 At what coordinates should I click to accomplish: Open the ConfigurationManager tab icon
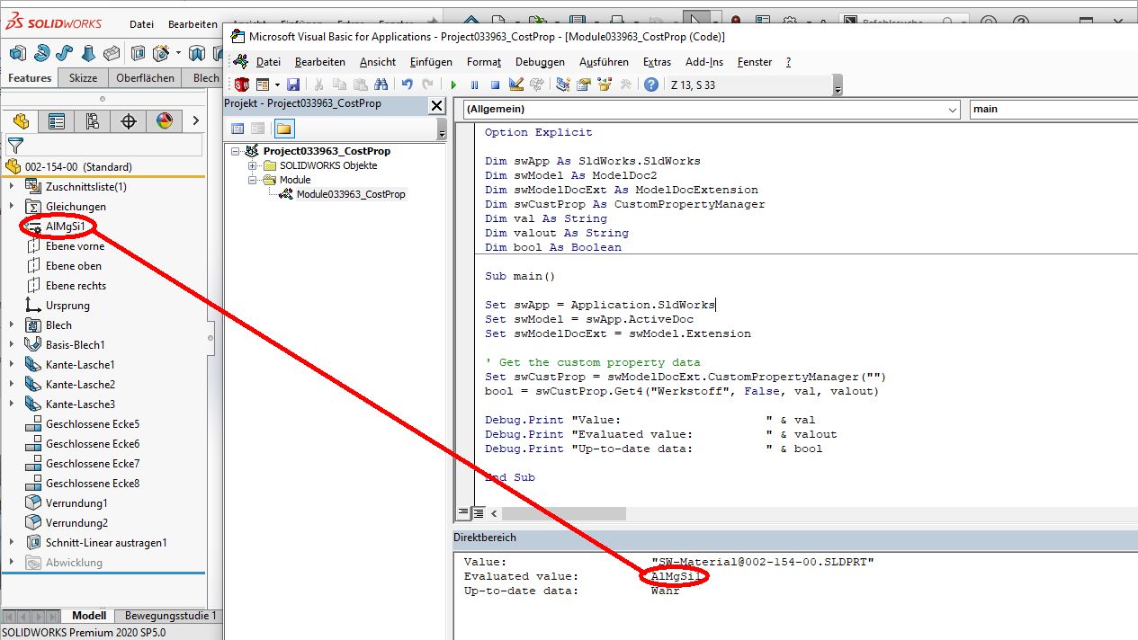click(x=92, y=120)
